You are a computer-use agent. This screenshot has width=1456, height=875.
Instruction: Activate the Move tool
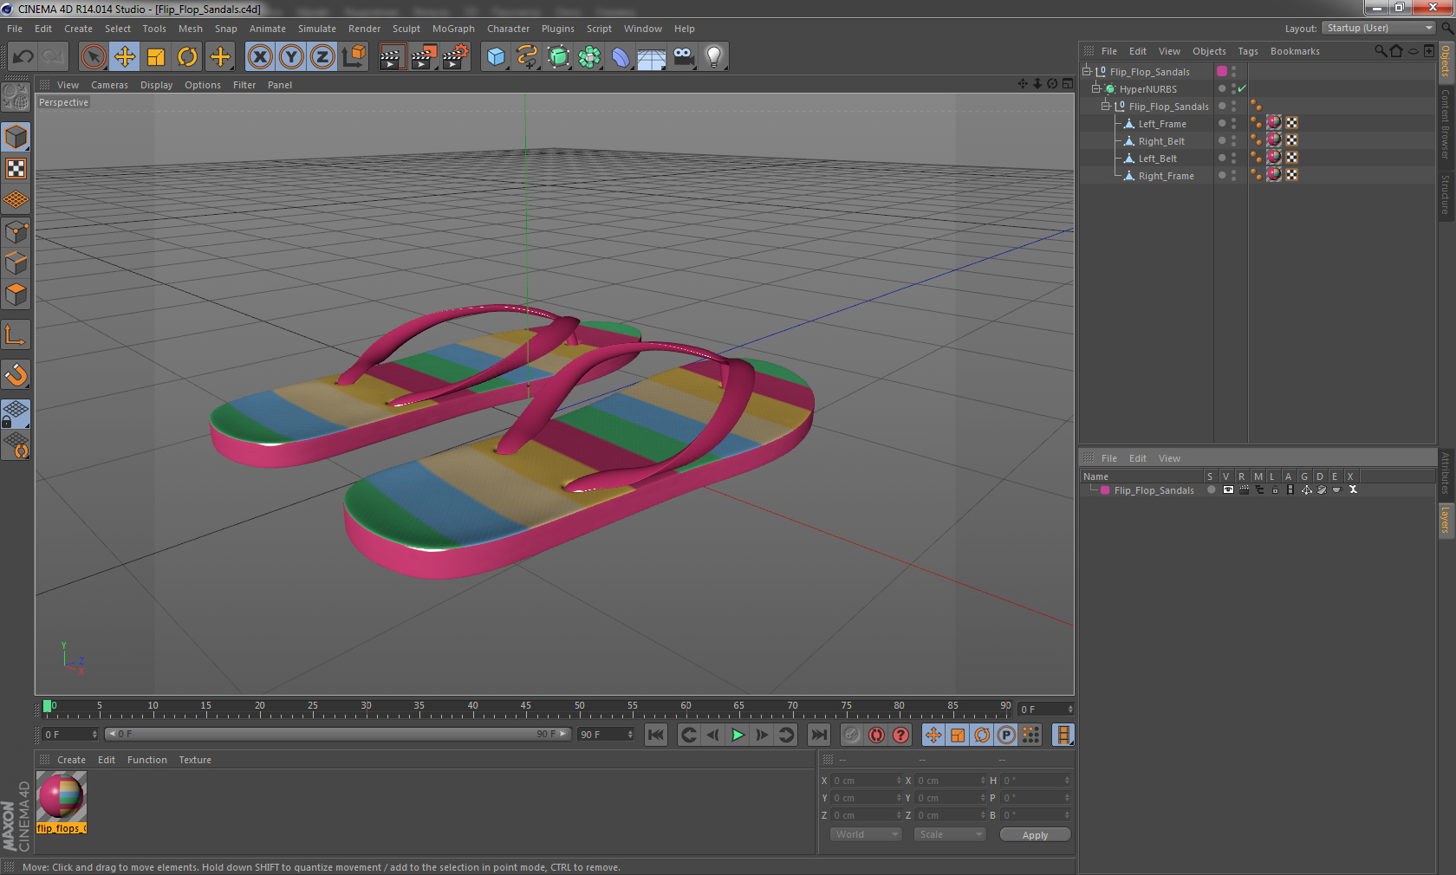[125, 57]
